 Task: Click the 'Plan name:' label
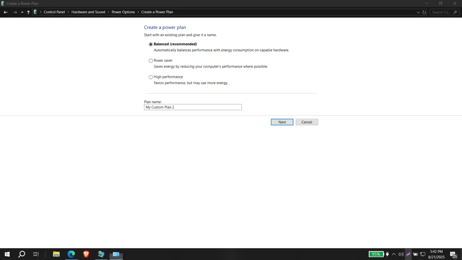point(153,102)
